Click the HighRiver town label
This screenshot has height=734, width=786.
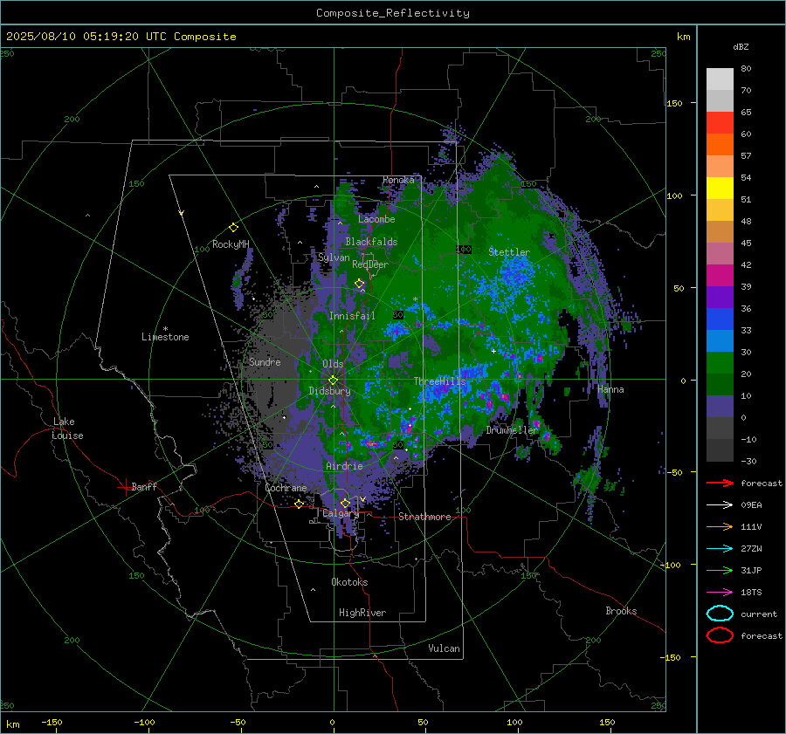pos(362,613)
